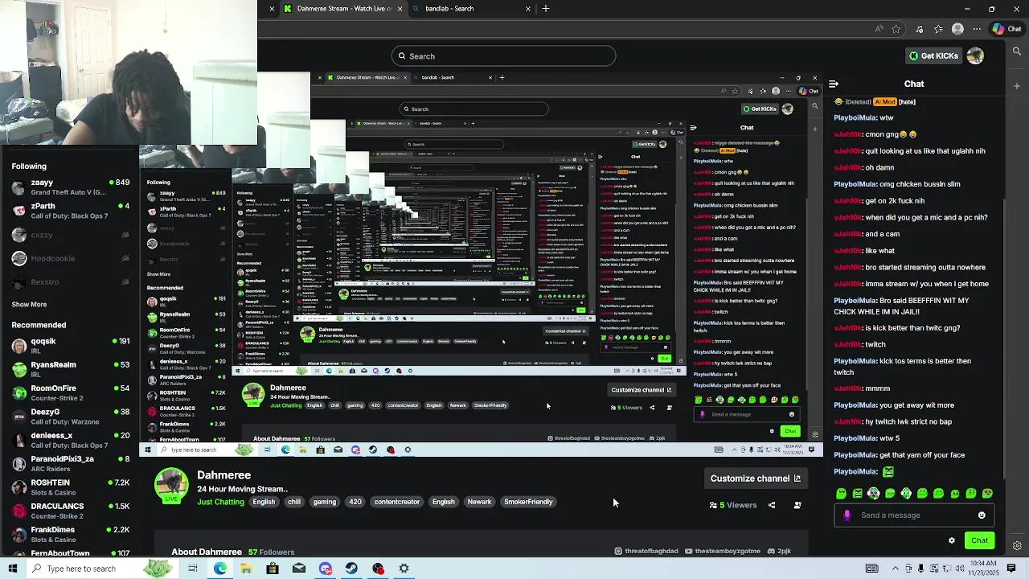Open recommended channel qoqsik
The image size is (1029, 579).
(x=71, y=346)
